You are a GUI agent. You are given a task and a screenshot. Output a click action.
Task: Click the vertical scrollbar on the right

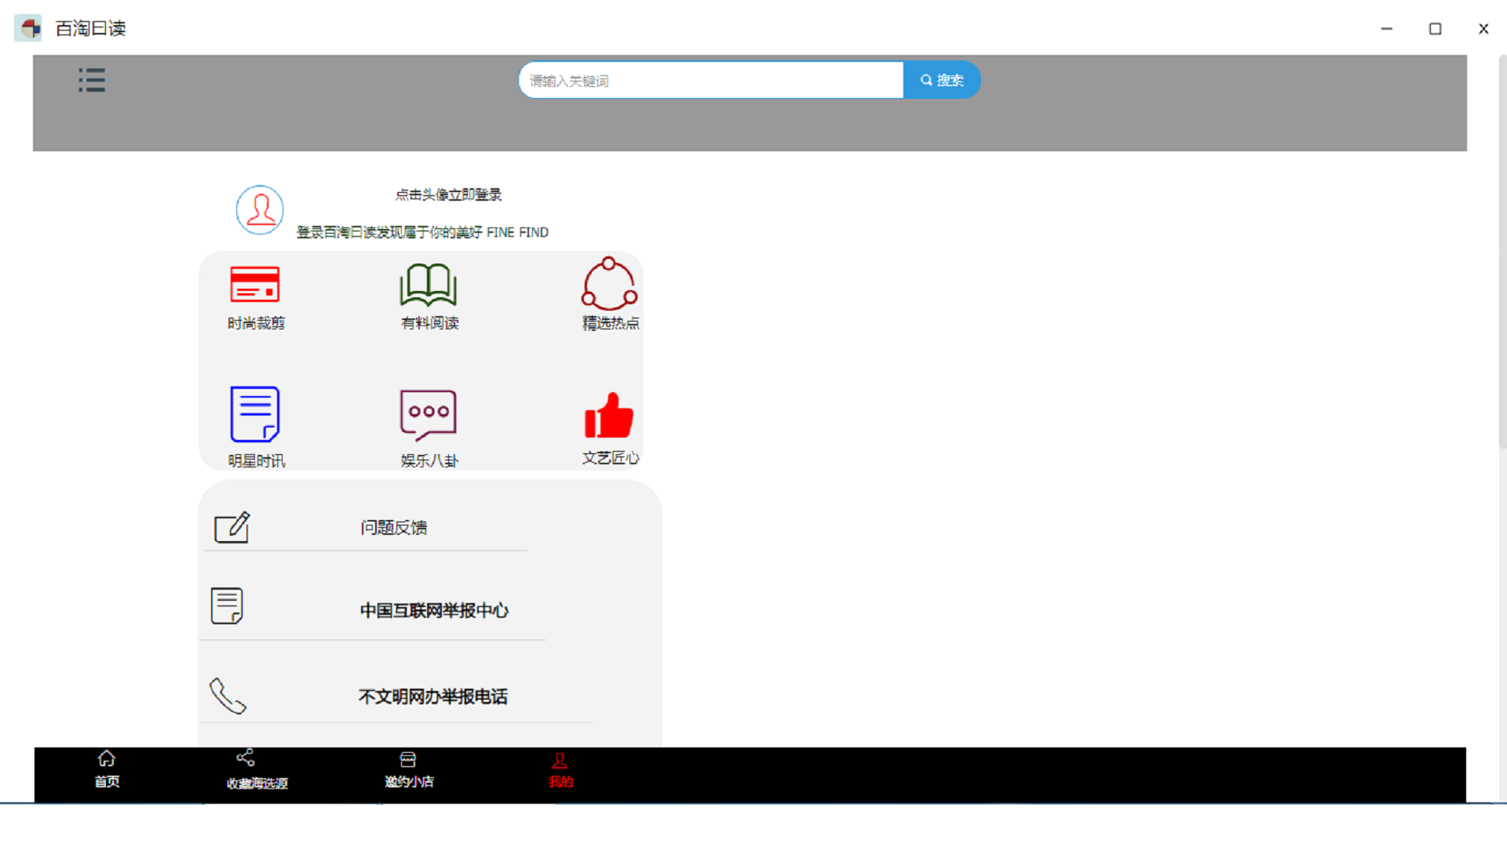[1502, 251]
